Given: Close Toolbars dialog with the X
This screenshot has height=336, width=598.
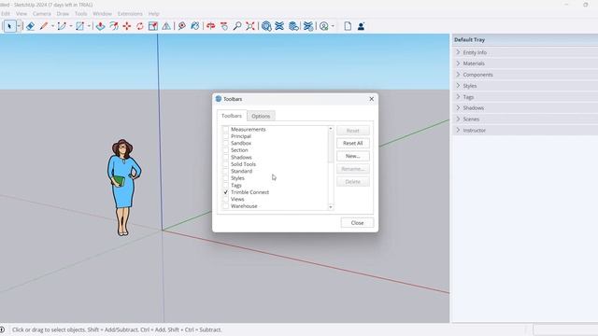Looking at the screenshot, I should (372, 99).
